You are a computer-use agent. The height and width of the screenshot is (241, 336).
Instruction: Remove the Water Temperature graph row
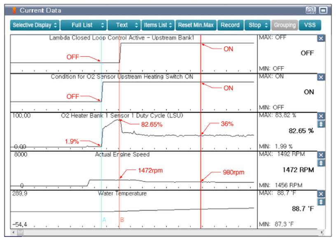click(x=321, y=194)
